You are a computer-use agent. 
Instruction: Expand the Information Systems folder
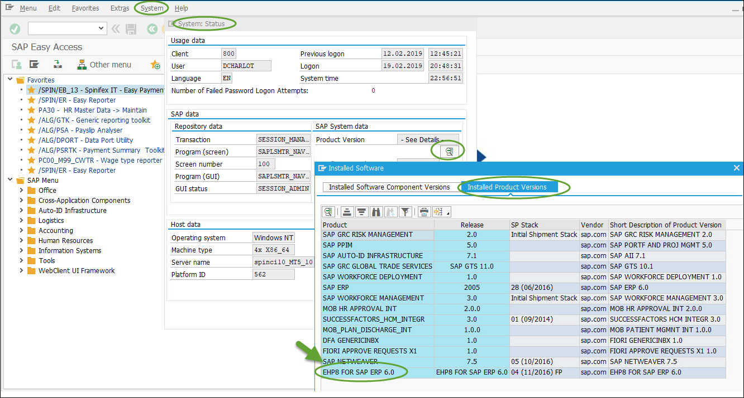click(22, 250)
